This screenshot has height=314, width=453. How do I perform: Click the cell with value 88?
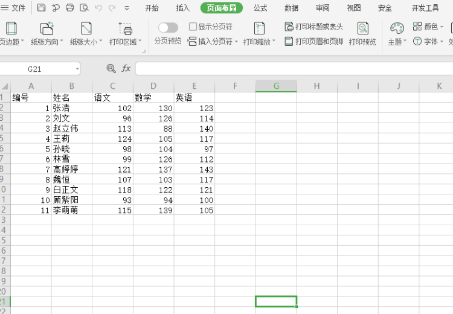pyautogui.click(x=153, y=128)
